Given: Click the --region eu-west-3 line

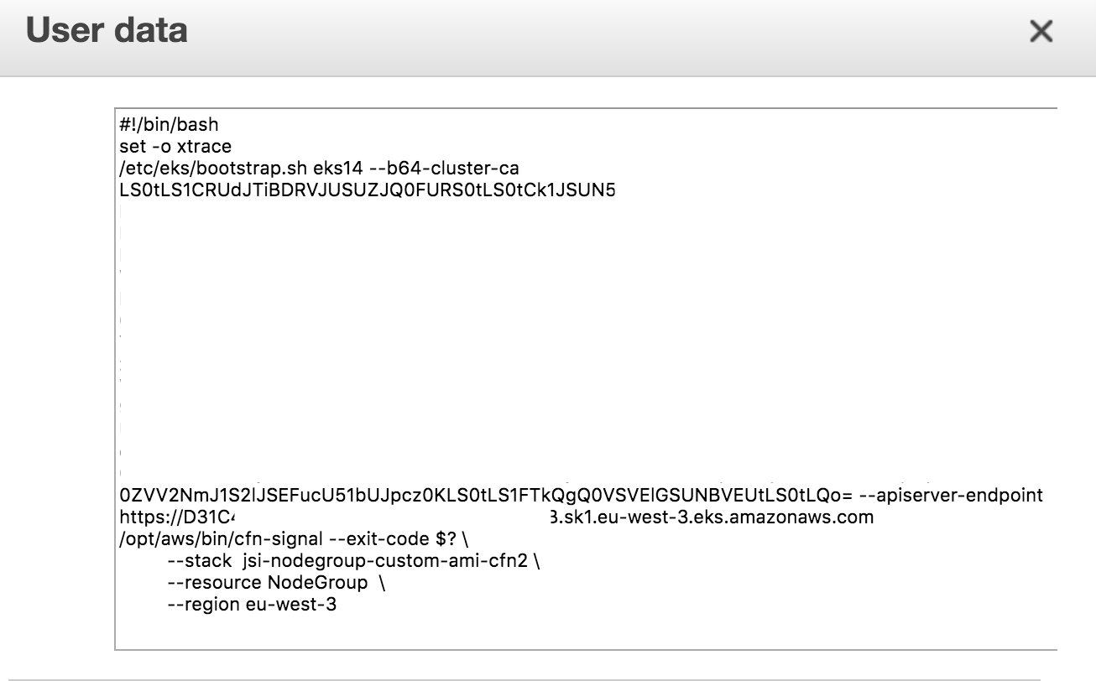Looking at the screenshot, I should click(253, 605).
